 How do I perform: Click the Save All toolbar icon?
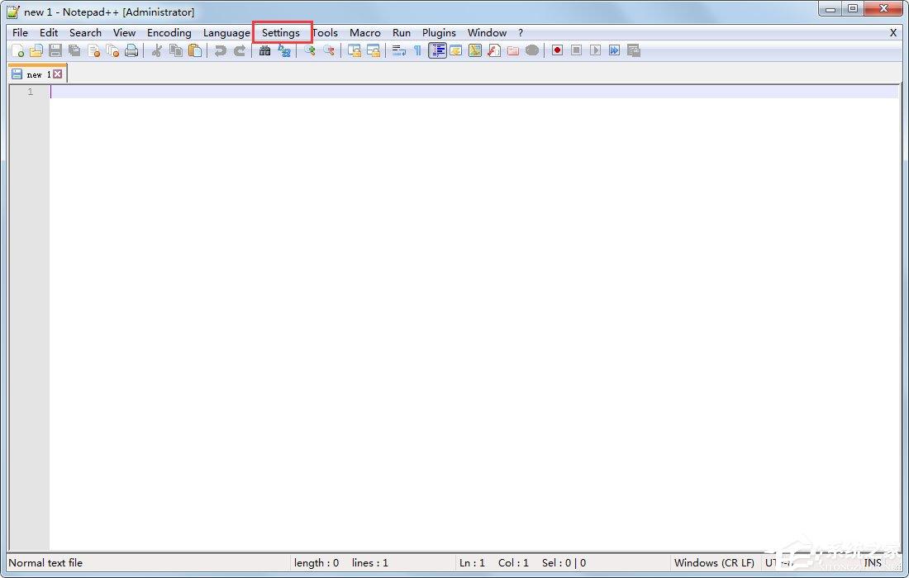tap(74, 51)
